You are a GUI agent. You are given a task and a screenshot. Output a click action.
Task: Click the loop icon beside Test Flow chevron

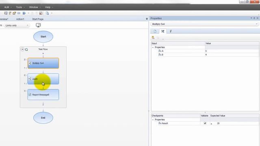coord(26,49)
